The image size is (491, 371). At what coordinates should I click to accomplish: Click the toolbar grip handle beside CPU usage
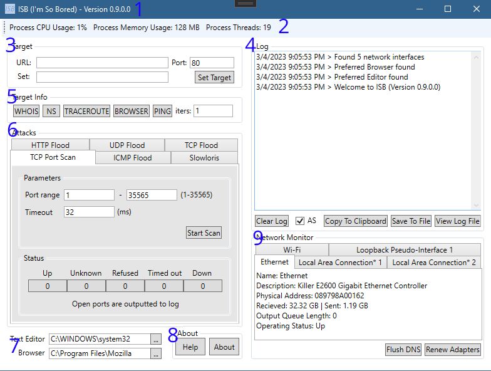coord(4,28)
